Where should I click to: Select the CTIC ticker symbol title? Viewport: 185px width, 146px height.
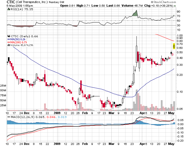pyautogui.click(x=11, y=2)
